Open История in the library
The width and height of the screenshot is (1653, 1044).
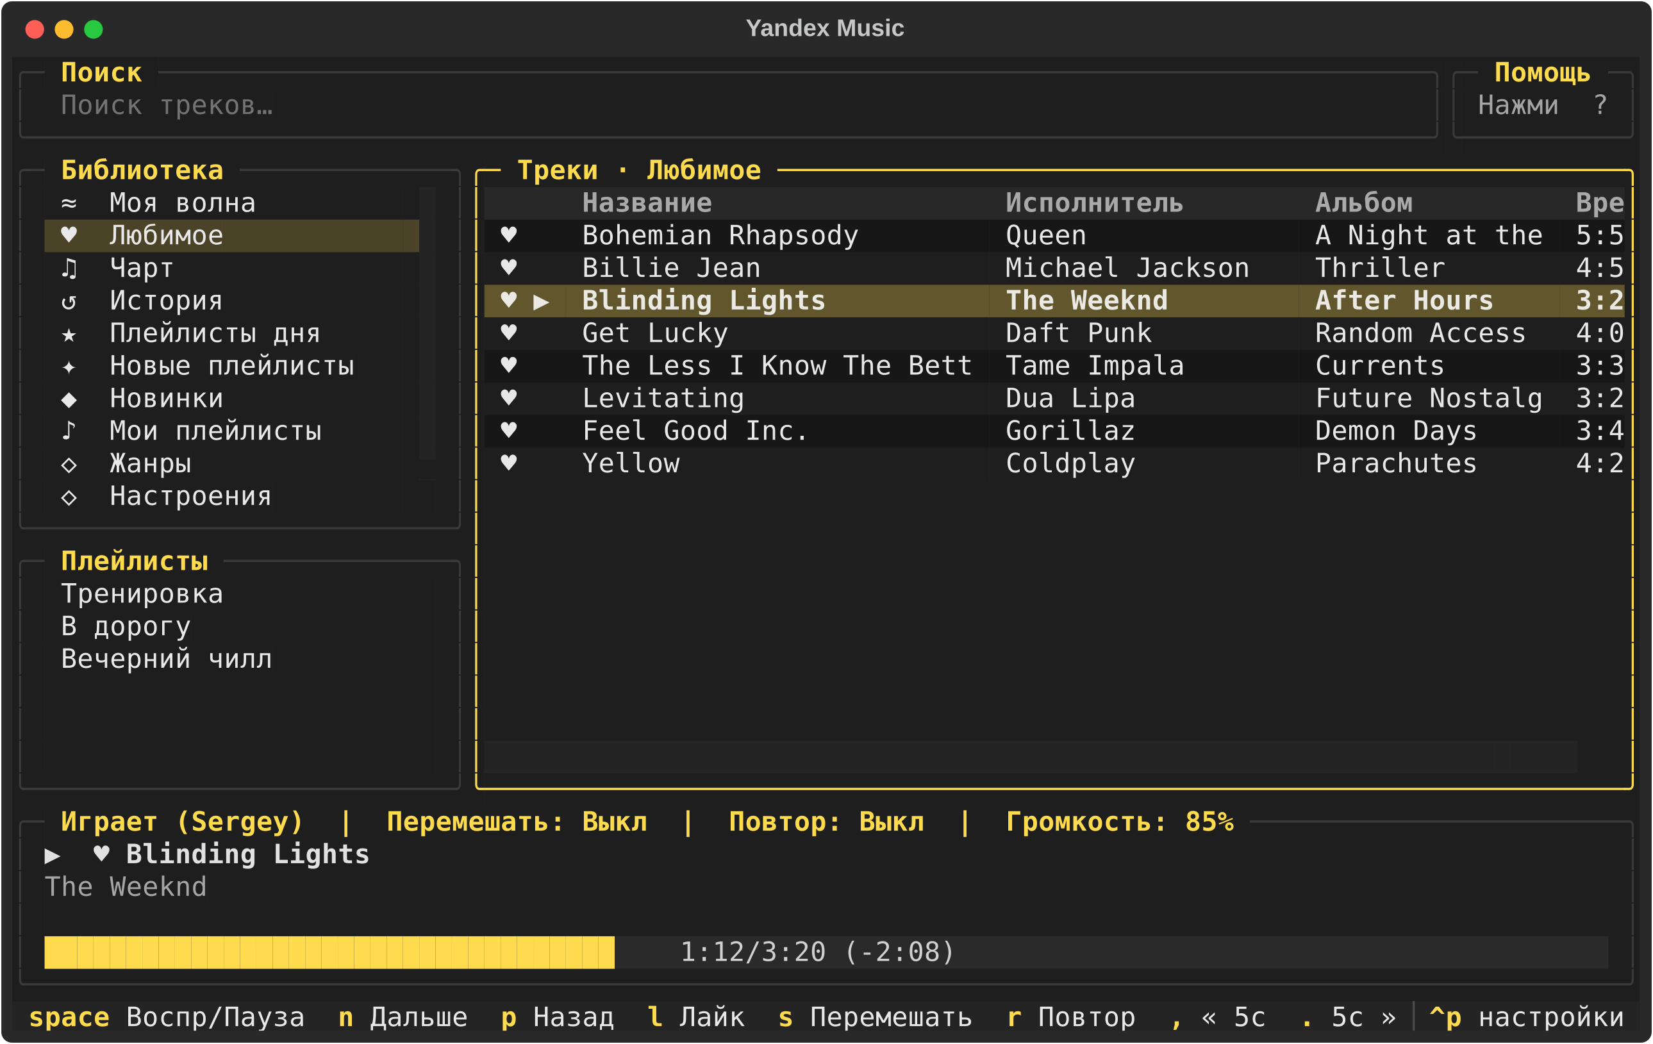232,301
